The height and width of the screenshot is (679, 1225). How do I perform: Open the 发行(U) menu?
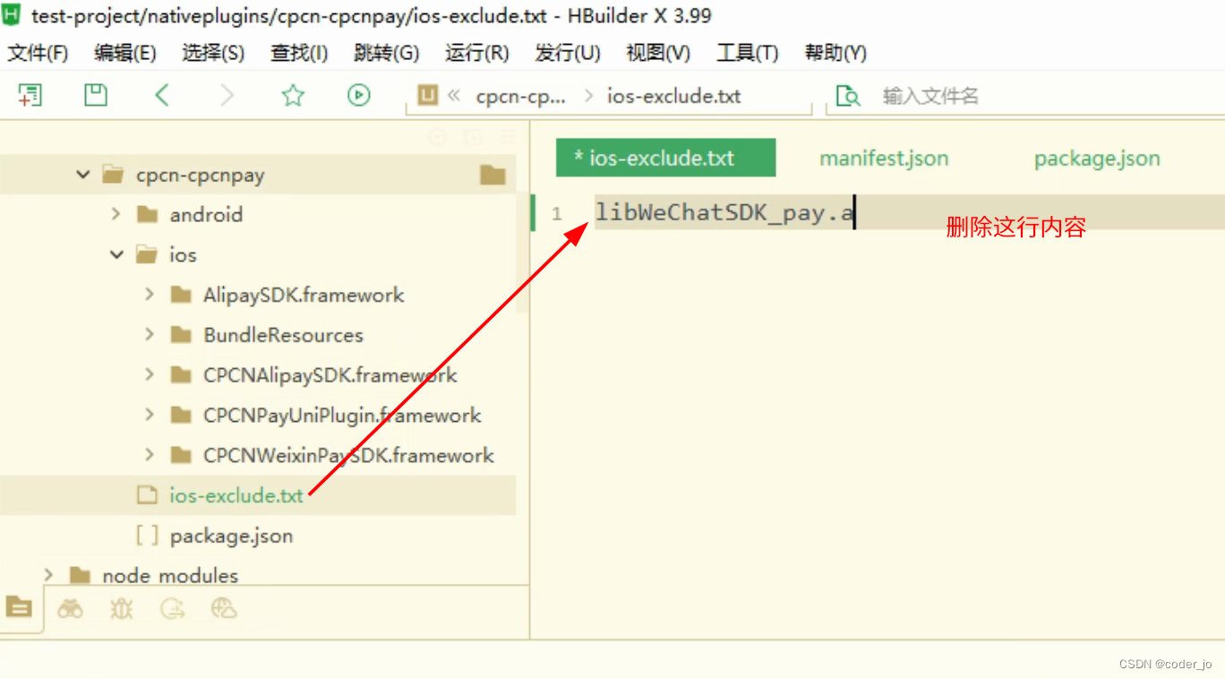coord(568,53)
